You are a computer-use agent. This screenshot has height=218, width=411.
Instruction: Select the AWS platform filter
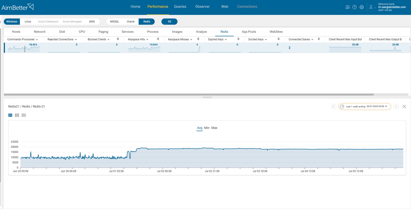point(92,22)
